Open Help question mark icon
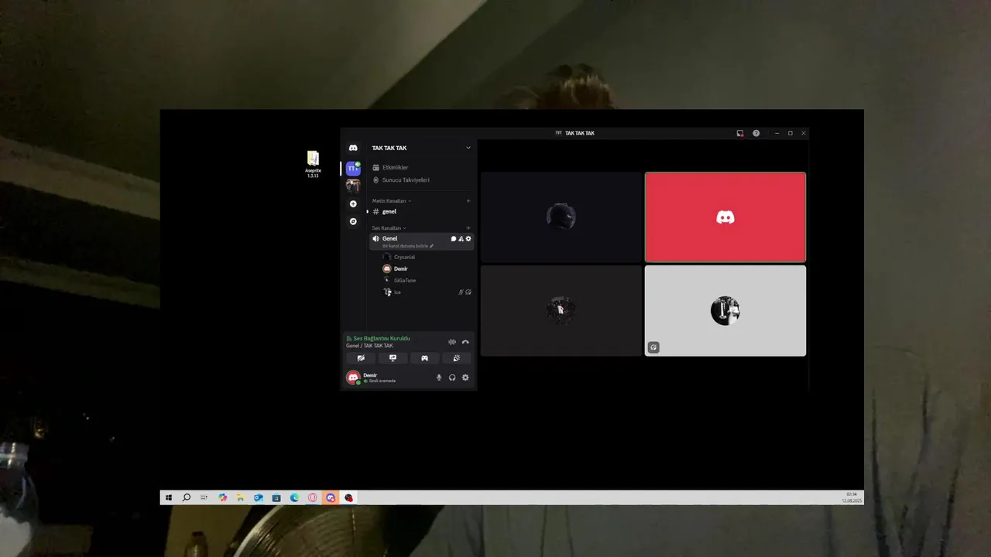Image resolution: width=991 pixels, height=557 pixels. coord(756,133)
